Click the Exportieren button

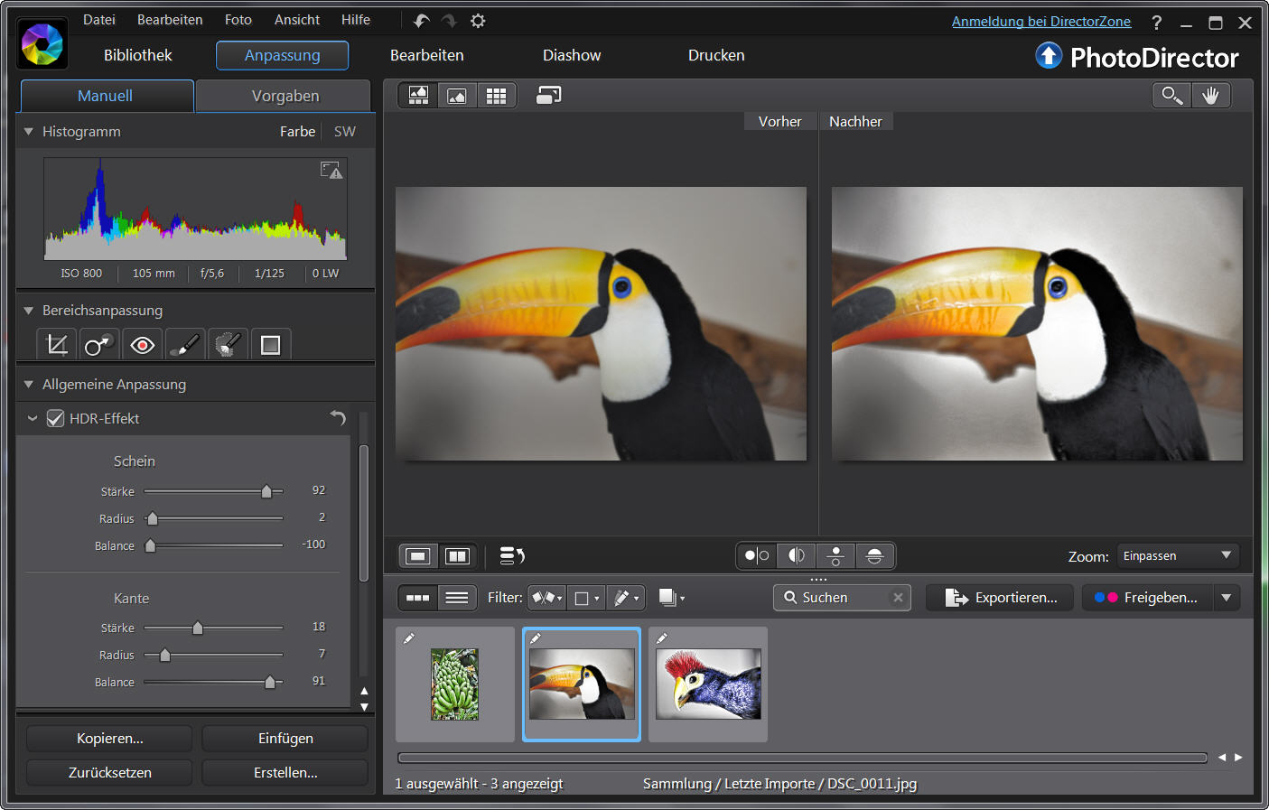point(1000,598)
